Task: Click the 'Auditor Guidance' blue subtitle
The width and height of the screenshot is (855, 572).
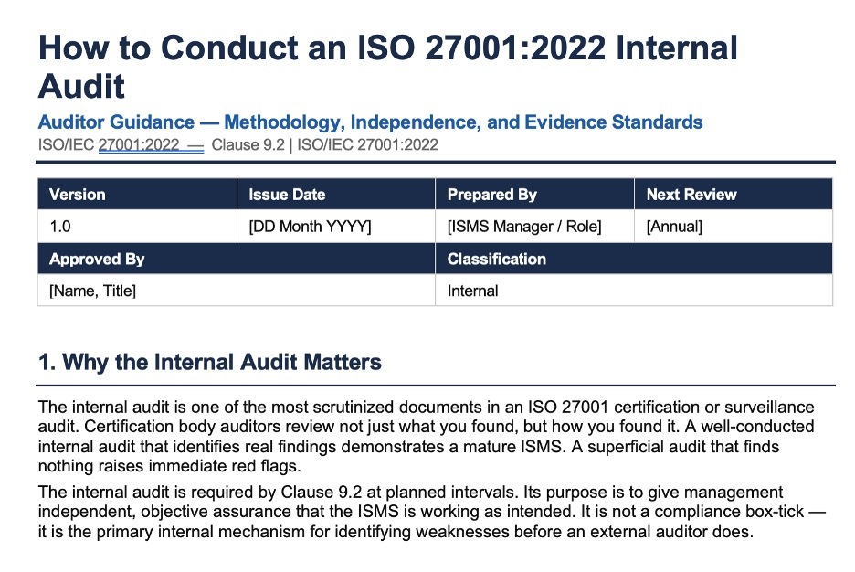Action: click(x=116, y=122)
